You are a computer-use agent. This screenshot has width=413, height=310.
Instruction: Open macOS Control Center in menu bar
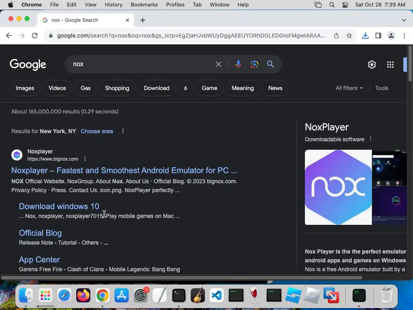coord(345,5)
